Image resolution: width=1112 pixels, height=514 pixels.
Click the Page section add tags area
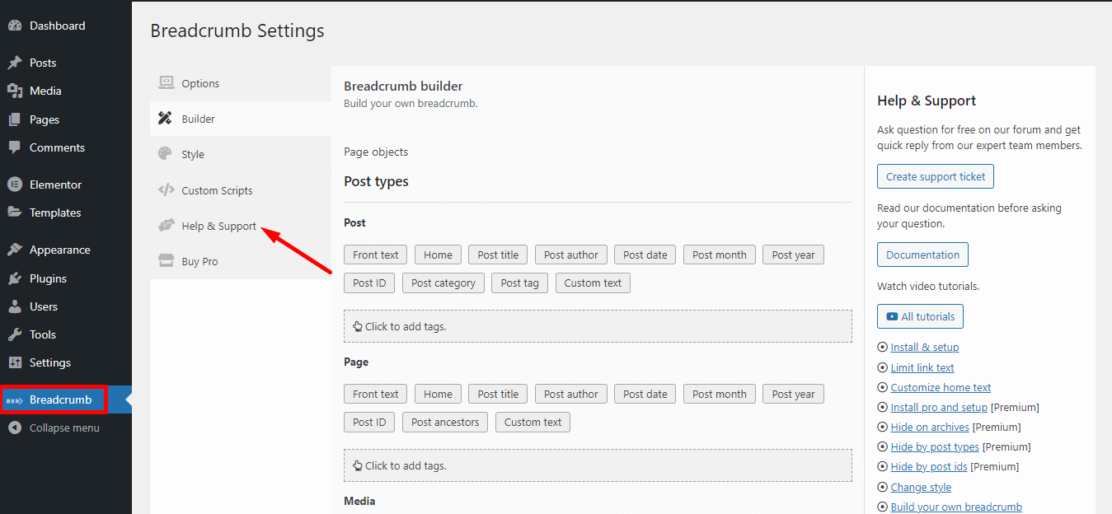(598, 465)
